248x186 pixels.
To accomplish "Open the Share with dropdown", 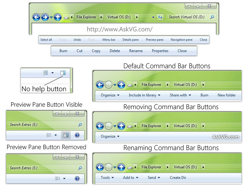I will [x=180, y=95].
